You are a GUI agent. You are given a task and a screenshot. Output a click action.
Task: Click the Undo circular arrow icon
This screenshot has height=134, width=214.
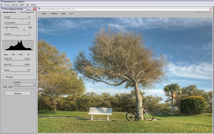pos(5,84)
